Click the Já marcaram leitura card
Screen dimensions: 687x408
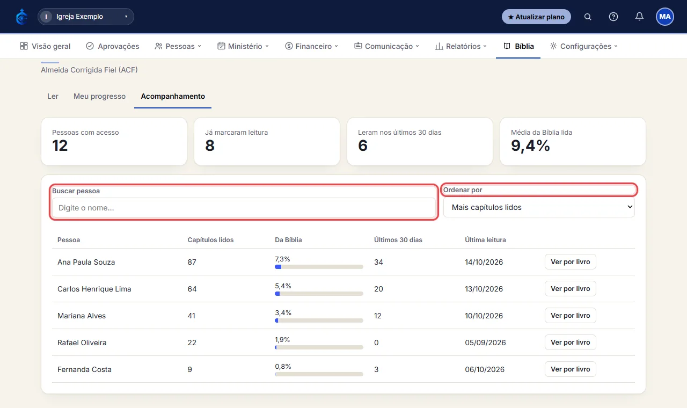pyautogui.click(x=267, y=142)
